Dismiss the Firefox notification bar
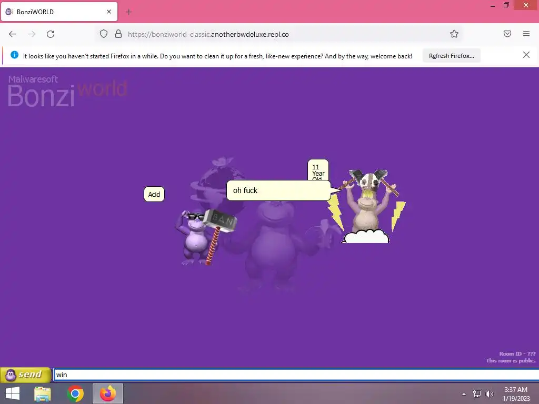Screen dimensions: 539x404 tap(526, 55)
